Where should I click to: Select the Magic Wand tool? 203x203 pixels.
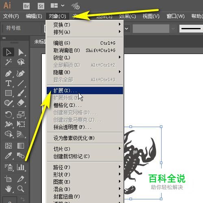point(9,62)
